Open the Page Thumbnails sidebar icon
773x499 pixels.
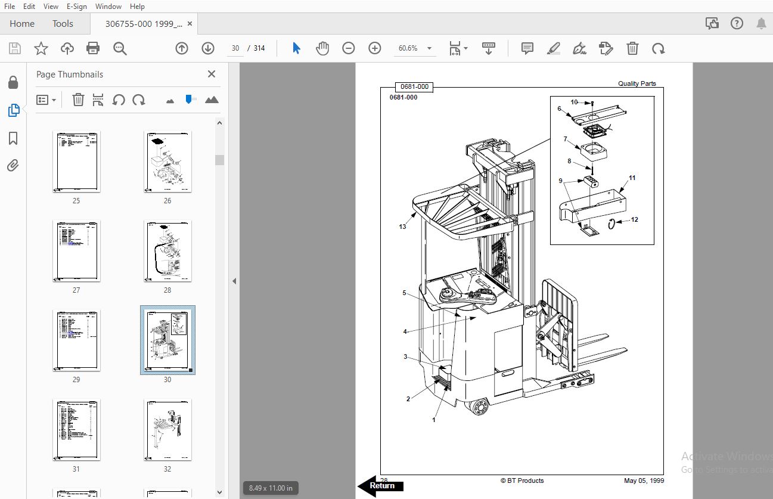pos(13,110)
